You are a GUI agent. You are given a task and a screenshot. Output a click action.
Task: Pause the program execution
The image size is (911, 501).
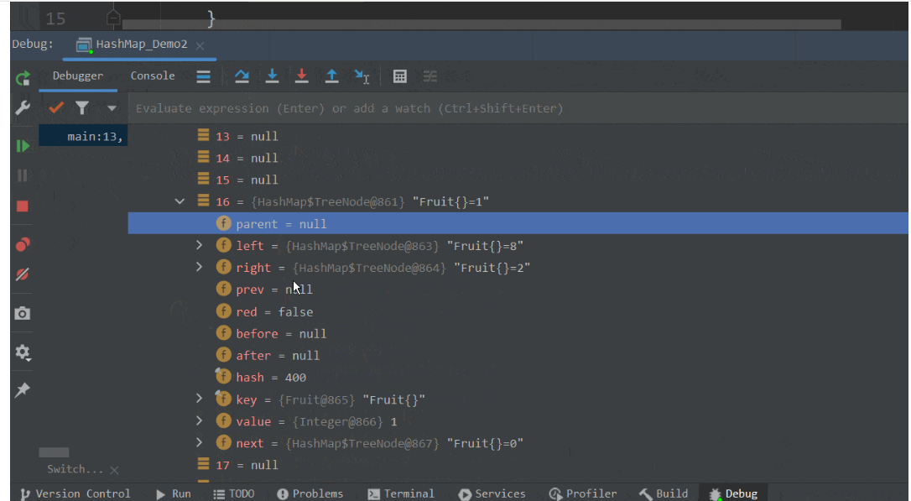(x=23, y=175)
